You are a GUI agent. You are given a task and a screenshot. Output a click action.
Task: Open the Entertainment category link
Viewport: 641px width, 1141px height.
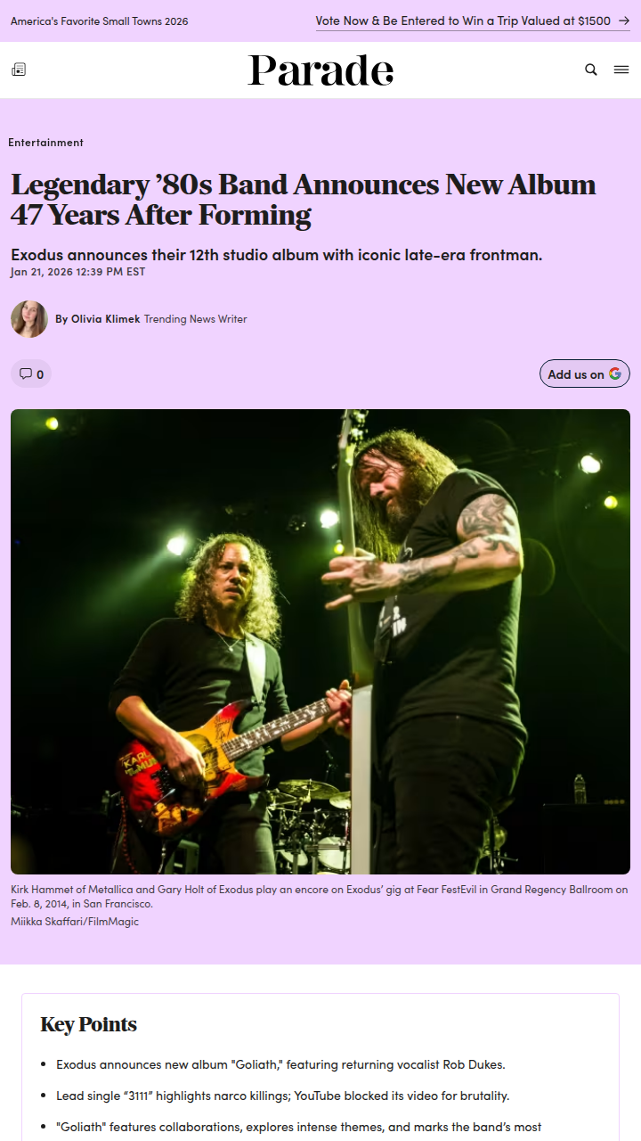(x=46, y=143)
